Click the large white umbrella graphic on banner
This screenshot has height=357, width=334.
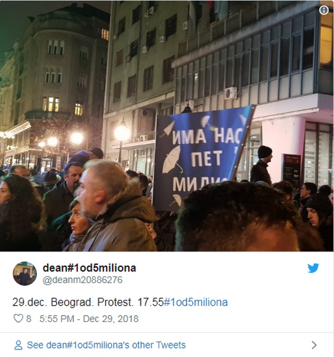tap(172, 159)
